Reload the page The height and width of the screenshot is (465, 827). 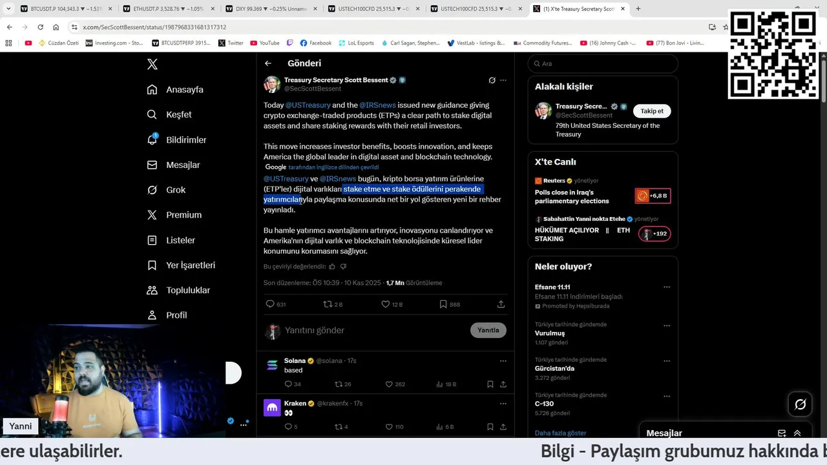coord(40,27)
